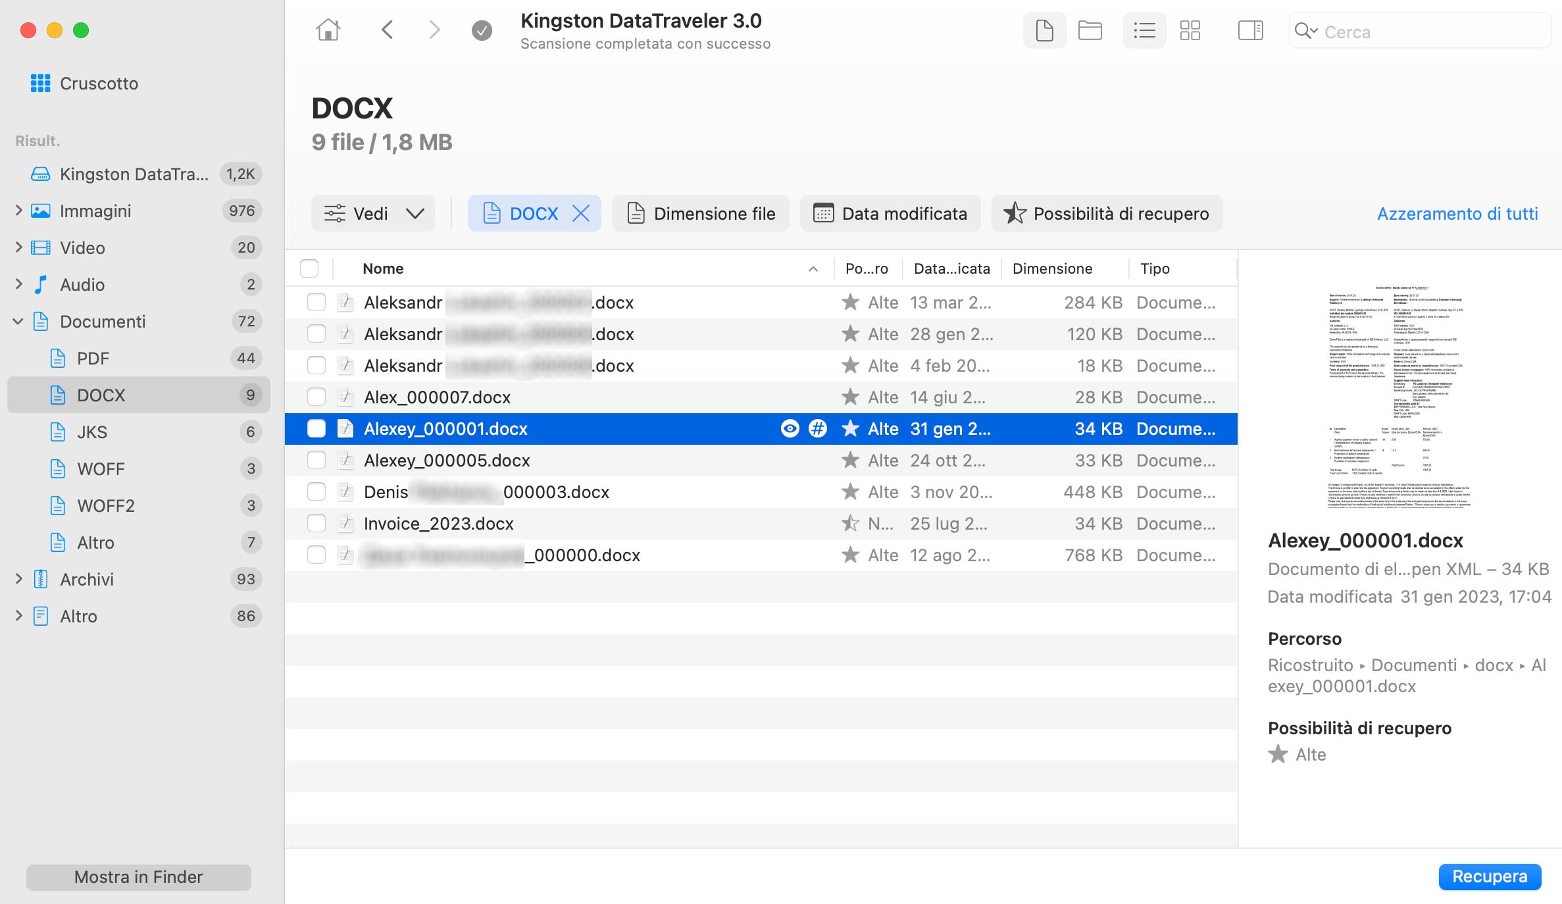Check the Aleksandr file sized 120 KB
The height and width of the screenshot is (904, 1562).
(x=316, y=334)
